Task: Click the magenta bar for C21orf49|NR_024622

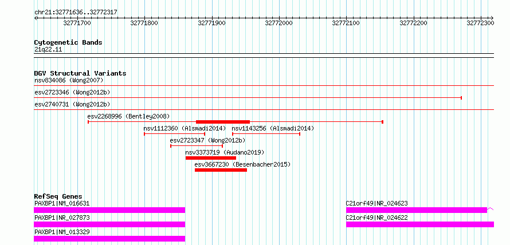Action: (x=420, y=224)
